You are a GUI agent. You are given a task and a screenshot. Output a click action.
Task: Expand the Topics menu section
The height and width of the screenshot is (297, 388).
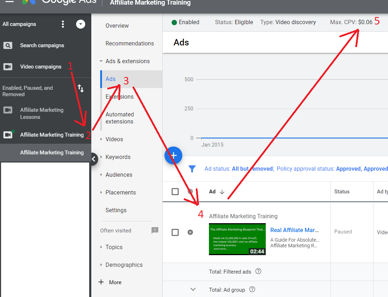101,247
